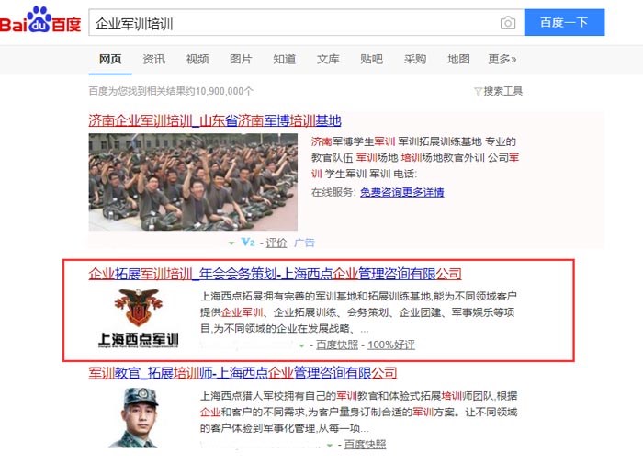643x464 pixels.
Task: Open the 军训教官_拓展培训师 result title
Action: [243, 373]
